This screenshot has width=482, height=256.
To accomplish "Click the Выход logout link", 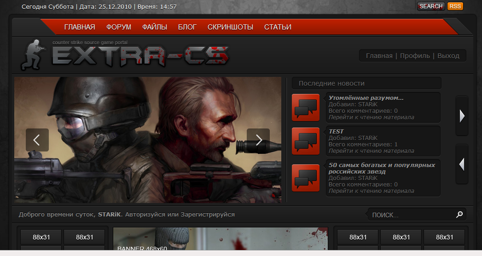I will (x=448, y=56).
